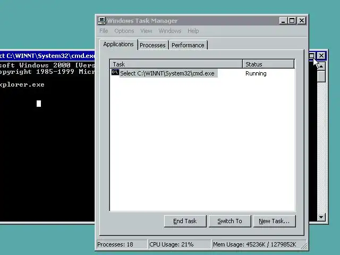
Task: Click the cmd window scrollbar thumb
Action: pos(321,76)
